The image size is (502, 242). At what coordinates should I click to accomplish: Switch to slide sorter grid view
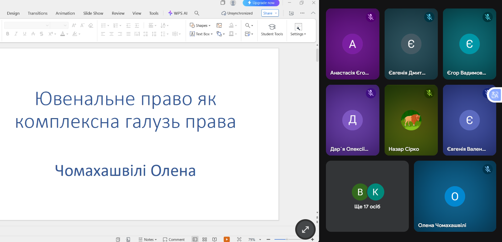click(205, 239)
